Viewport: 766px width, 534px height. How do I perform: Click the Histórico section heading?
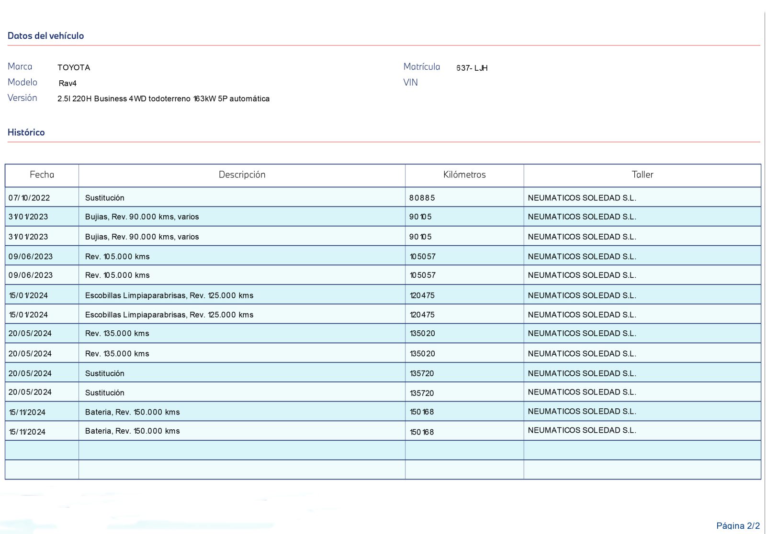(26, 132)
